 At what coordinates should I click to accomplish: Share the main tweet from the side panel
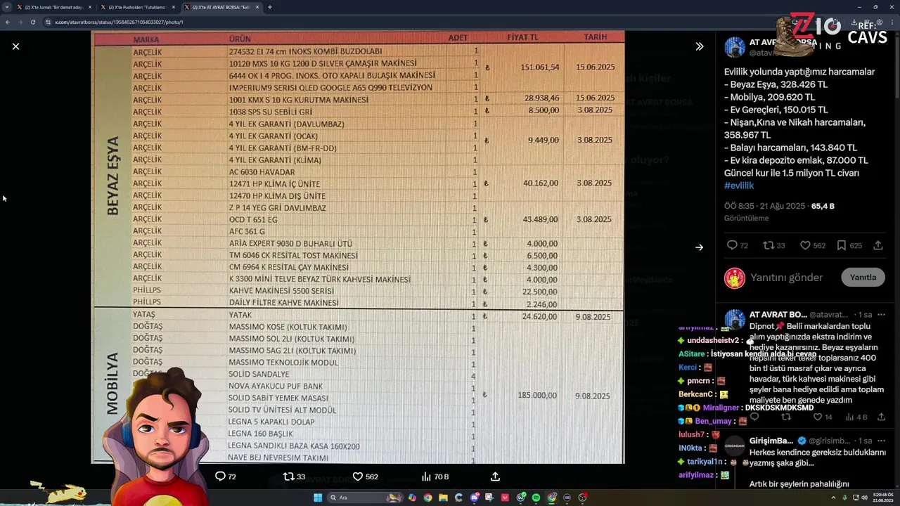coord(878,245)
